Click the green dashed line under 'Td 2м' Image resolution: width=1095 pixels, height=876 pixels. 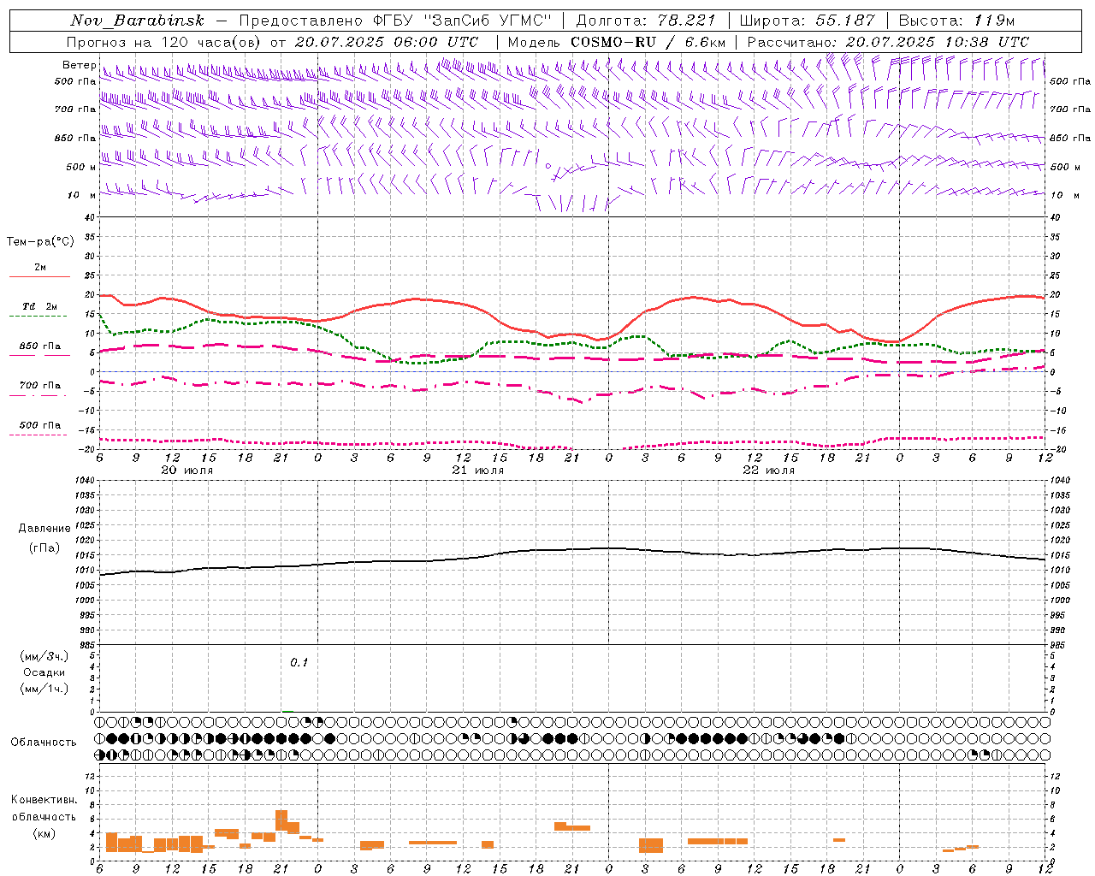point(38,317)
